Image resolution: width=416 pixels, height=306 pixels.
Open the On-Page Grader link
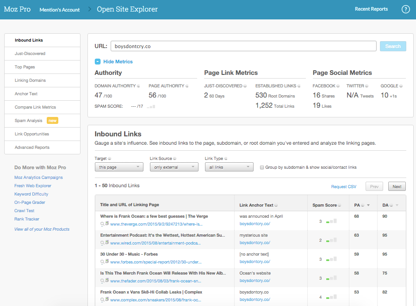[x=30, y=202]
